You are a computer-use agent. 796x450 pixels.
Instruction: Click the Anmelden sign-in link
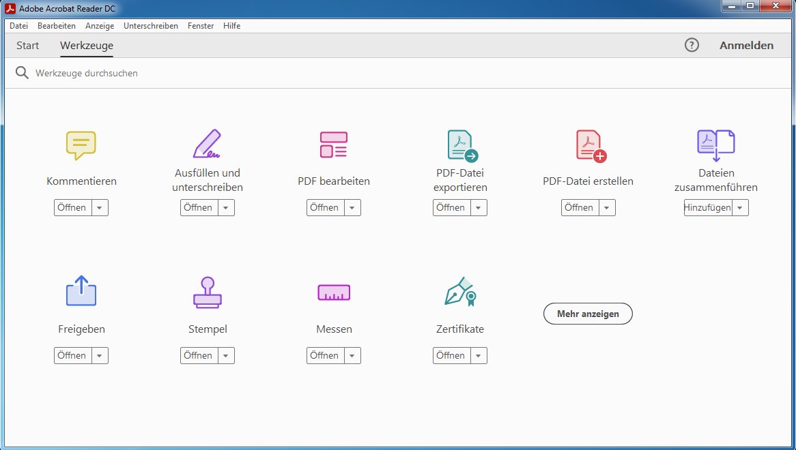[746, 46]
